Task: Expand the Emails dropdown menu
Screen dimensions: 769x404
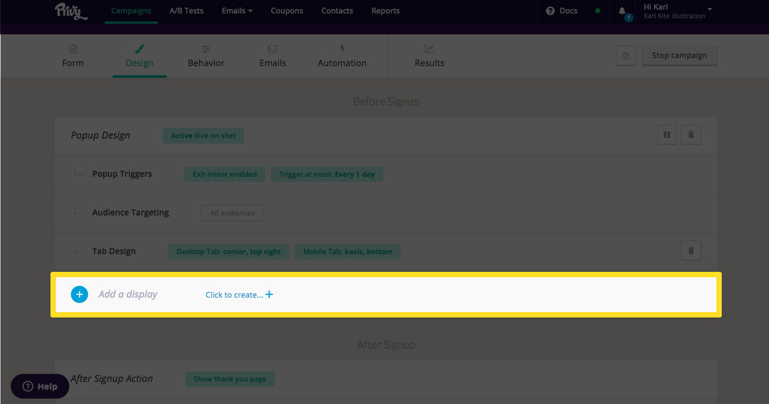Action: click(237, 11)
